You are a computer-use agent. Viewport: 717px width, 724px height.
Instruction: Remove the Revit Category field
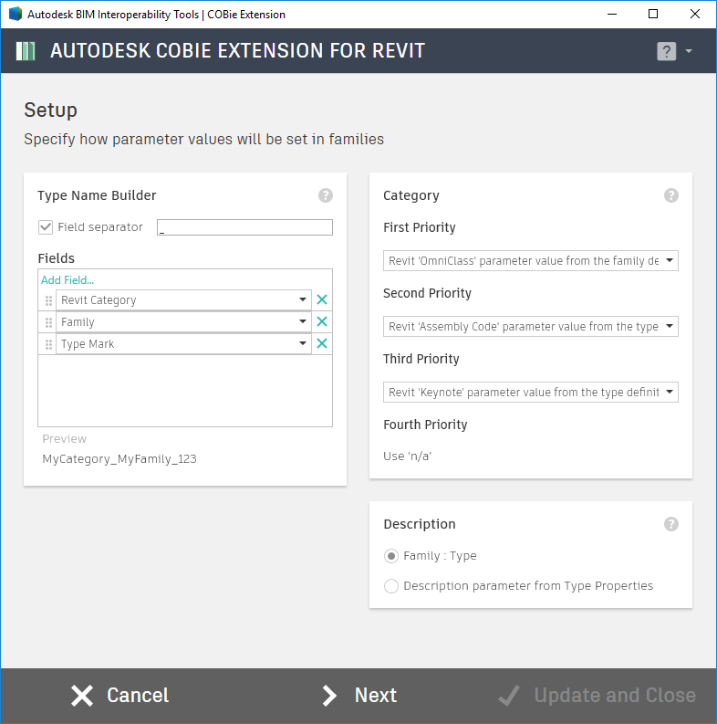322,299
